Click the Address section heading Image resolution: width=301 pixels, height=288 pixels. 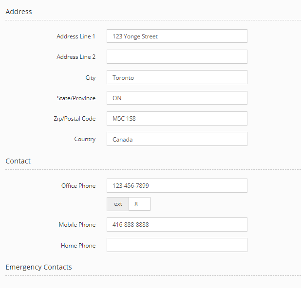point(19,12)
